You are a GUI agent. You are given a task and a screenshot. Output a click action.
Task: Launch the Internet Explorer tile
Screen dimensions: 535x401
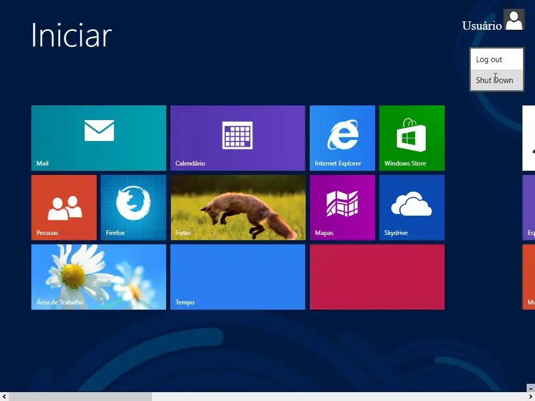coord(342,138)
